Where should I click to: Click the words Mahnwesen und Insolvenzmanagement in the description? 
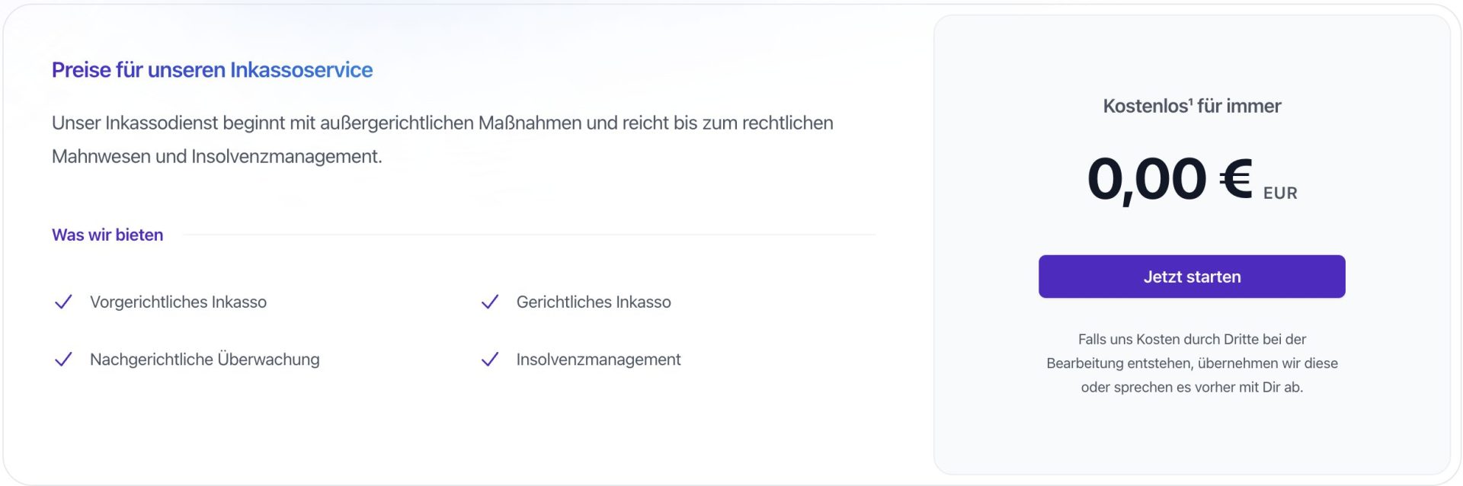[x=216, y=157]
